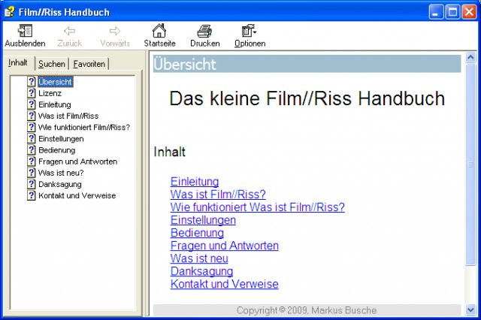The width and height of the screenshot is (481, 320).
Task: Switch to the Suchen tab
Action: pyautogui.click(x=52, y=64)
